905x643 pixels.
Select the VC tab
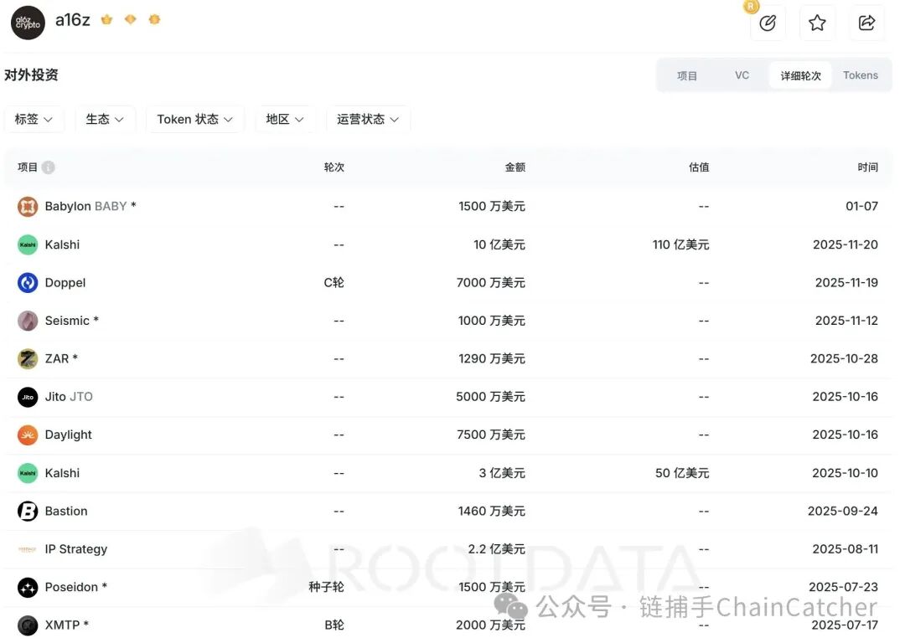click(742, 75)
